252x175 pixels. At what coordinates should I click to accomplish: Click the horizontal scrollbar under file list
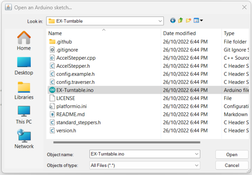click(127, 142)
